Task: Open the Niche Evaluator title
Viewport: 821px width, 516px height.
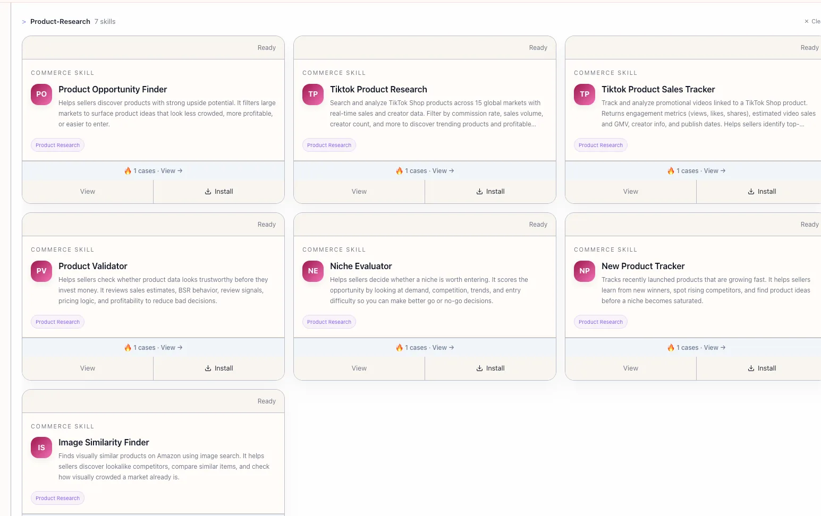Action: pyautogui.click(x=361, y=266)
